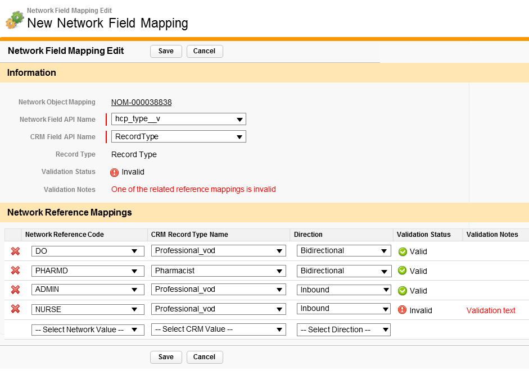Click the invalid status icon for NURSE row
Image resolution: width=529 pixels, height=371 pixels.
click(x=402, y=310)
